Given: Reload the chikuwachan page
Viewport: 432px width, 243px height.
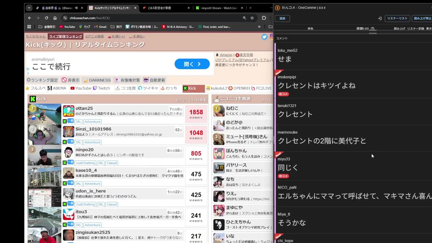Looking at the screenshot, I should (x=46, y=18).
